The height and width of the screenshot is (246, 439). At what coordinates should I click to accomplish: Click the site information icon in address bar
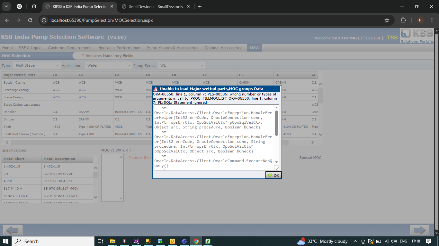coord(44,20)
